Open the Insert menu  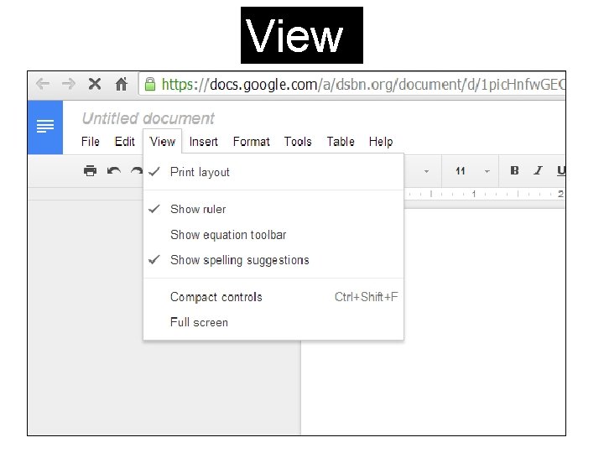203,142
